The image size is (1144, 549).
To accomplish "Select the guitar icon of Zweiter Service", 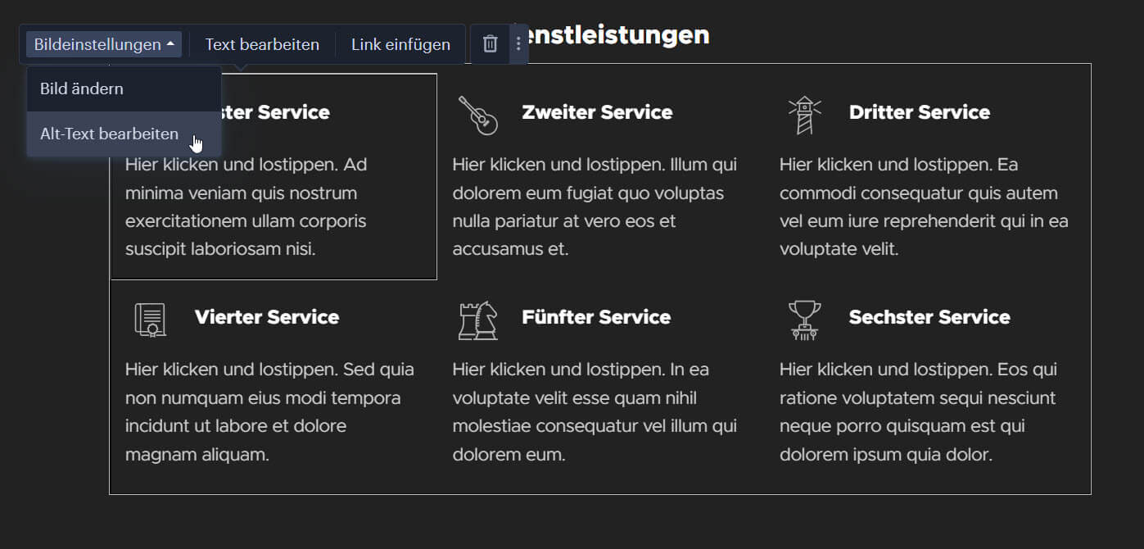I will (478, 115).
